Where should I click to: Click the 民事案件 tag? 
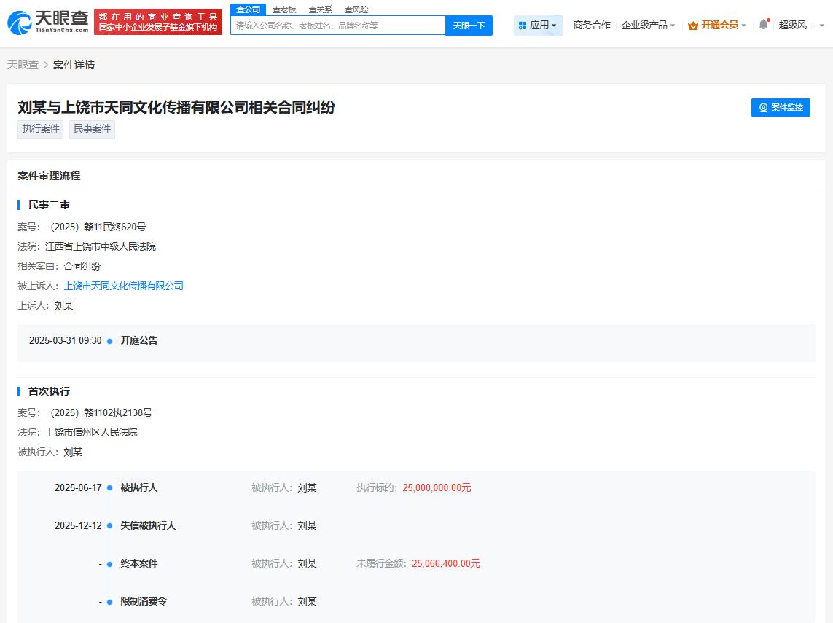click(x=92, y=129)
